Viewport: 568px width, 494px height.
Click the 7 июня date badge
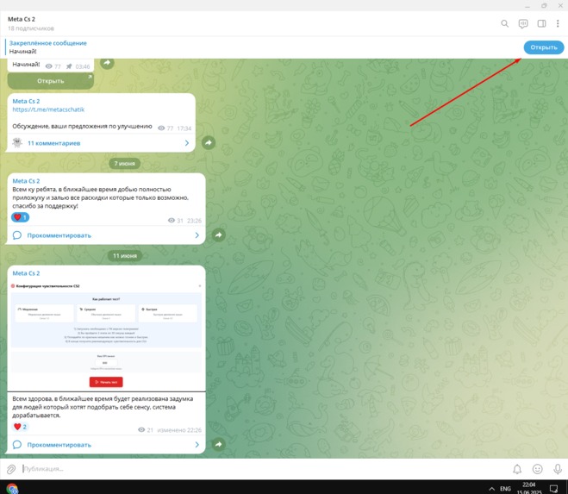(x=125, y=164)
